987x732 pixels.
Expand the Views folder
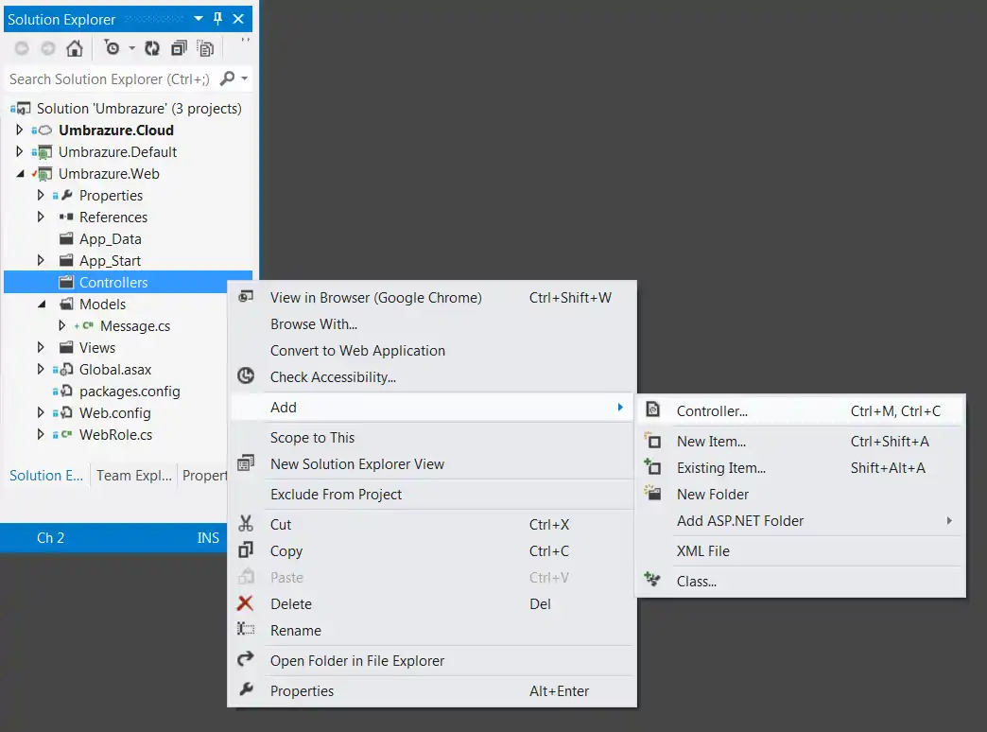[41, 347]
